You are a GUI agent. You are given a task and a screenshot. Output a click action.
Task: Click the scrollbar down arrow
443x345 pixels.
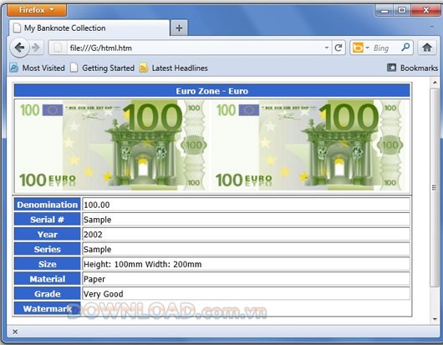coord(435,319)
